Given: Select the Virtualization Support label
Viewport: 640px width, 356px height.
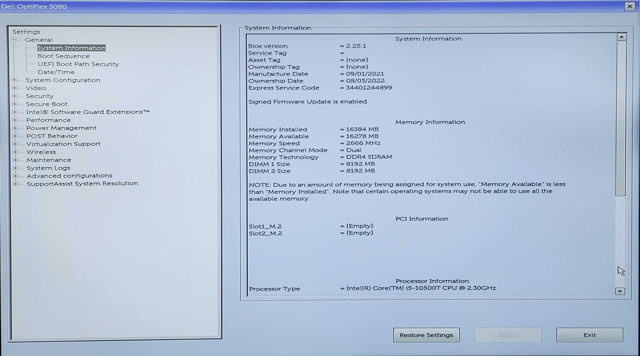Looking at the screenshot, I should pos(63,144).
